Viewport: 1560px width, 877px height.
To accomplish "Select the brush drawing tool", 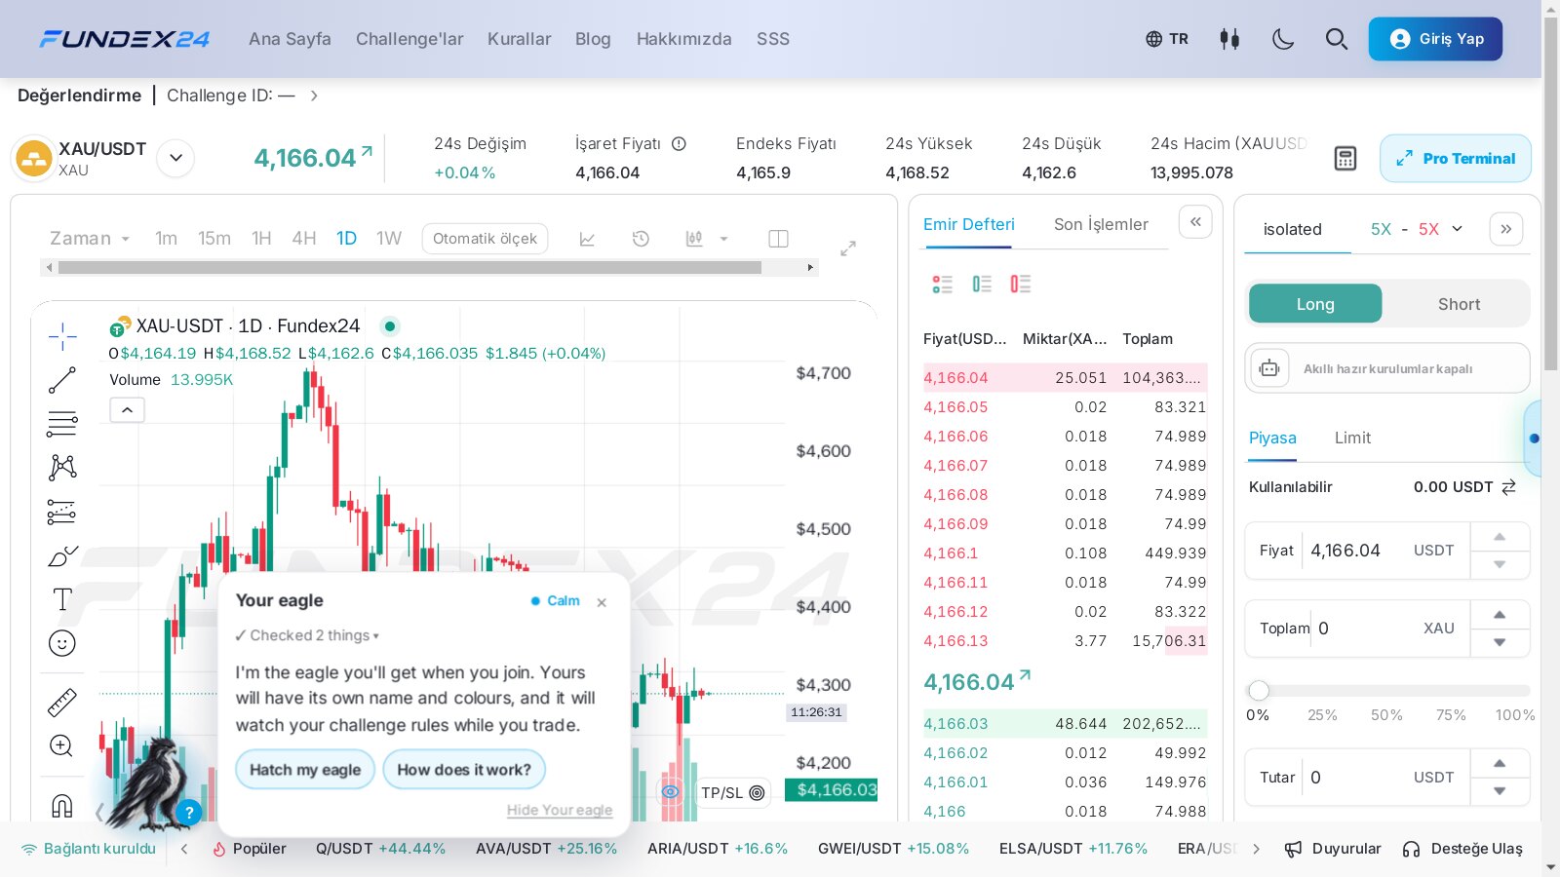I will (x=62, y=555).
